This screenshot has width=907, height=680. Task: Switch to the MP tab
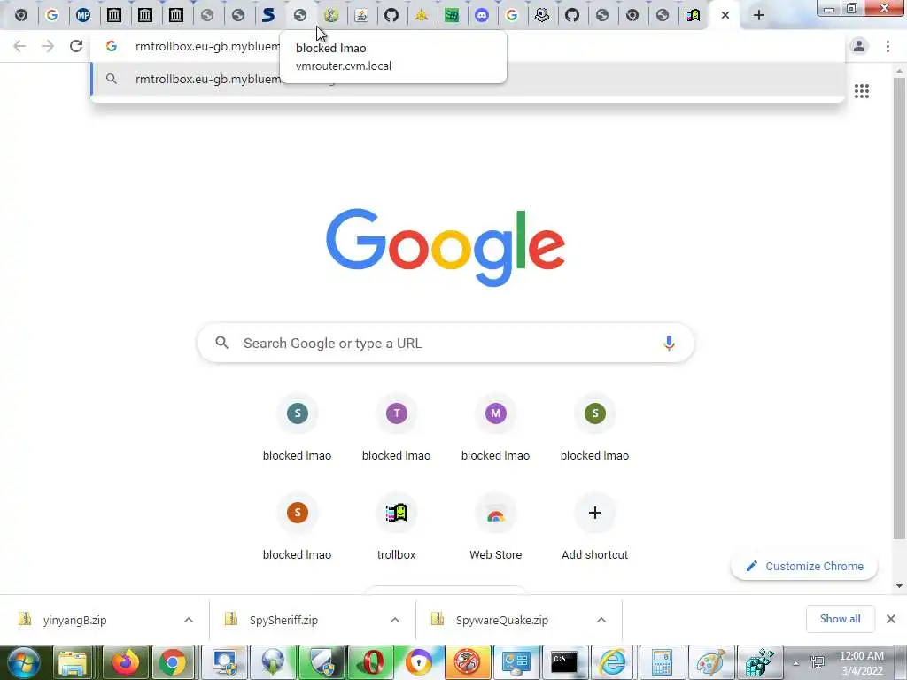(83, 16)
